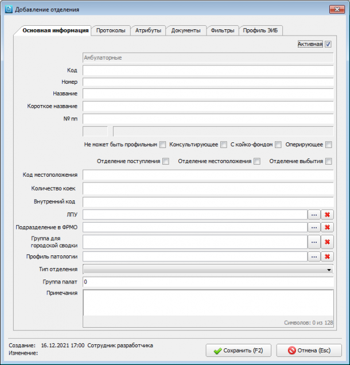Click the Профиль патологии text field
This screenshot has height=365, width=350.
click(x=195, y=257)
